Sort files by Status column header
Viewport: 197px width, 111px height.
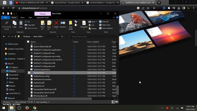(x=76, y=42)
